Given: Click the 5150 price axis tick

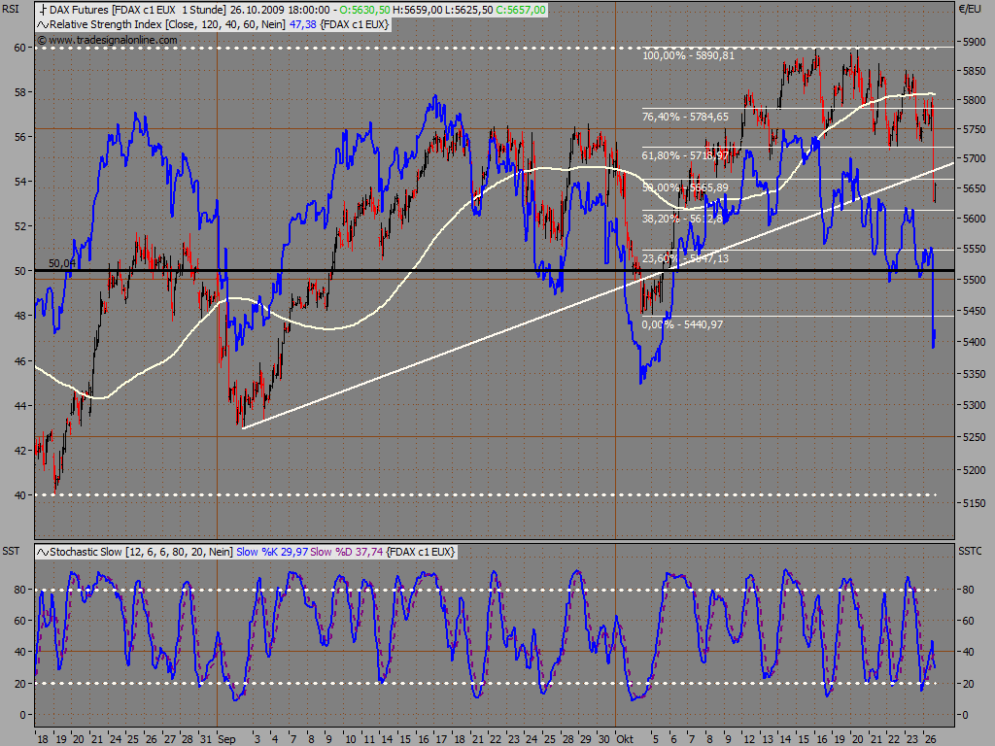Looking at the screenshot, I should [974, 504].
